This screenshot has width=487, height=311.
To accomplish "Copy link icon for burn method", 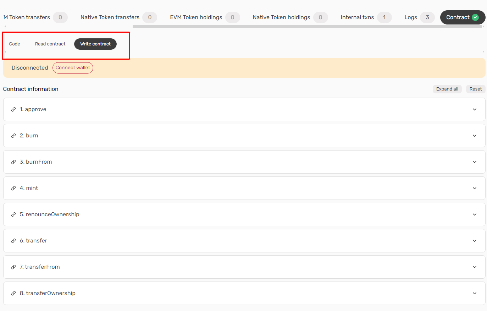I will (x=13, y=136).
